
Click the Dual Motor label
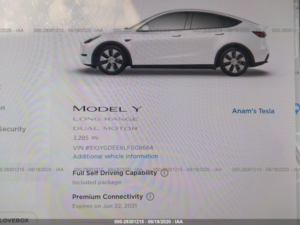point(105,128)
